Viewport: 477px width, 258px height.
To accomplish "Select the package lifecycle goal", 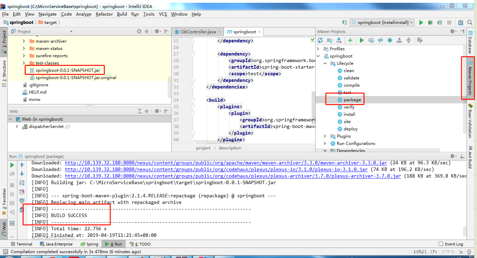I will tap(352, 100).
